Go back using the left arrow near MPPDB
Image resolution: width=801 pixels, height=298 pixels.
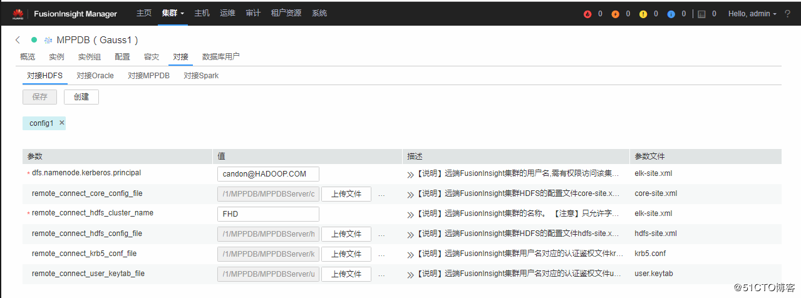click(18, 40)
